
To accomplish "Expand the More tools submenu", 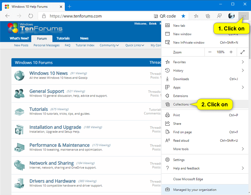I will click(x=205, y=149).
